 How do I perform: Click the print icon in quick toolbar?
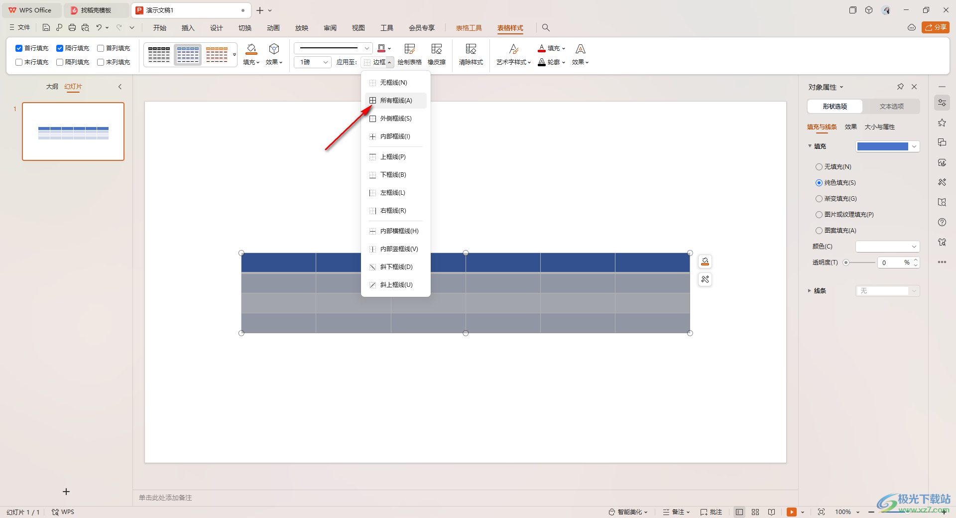(x=72, y=28)
